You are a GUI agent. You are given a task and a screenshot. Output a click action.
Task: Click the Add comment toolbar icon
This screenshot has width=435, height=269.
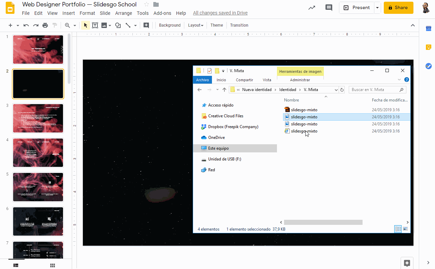tap(146, 25)
